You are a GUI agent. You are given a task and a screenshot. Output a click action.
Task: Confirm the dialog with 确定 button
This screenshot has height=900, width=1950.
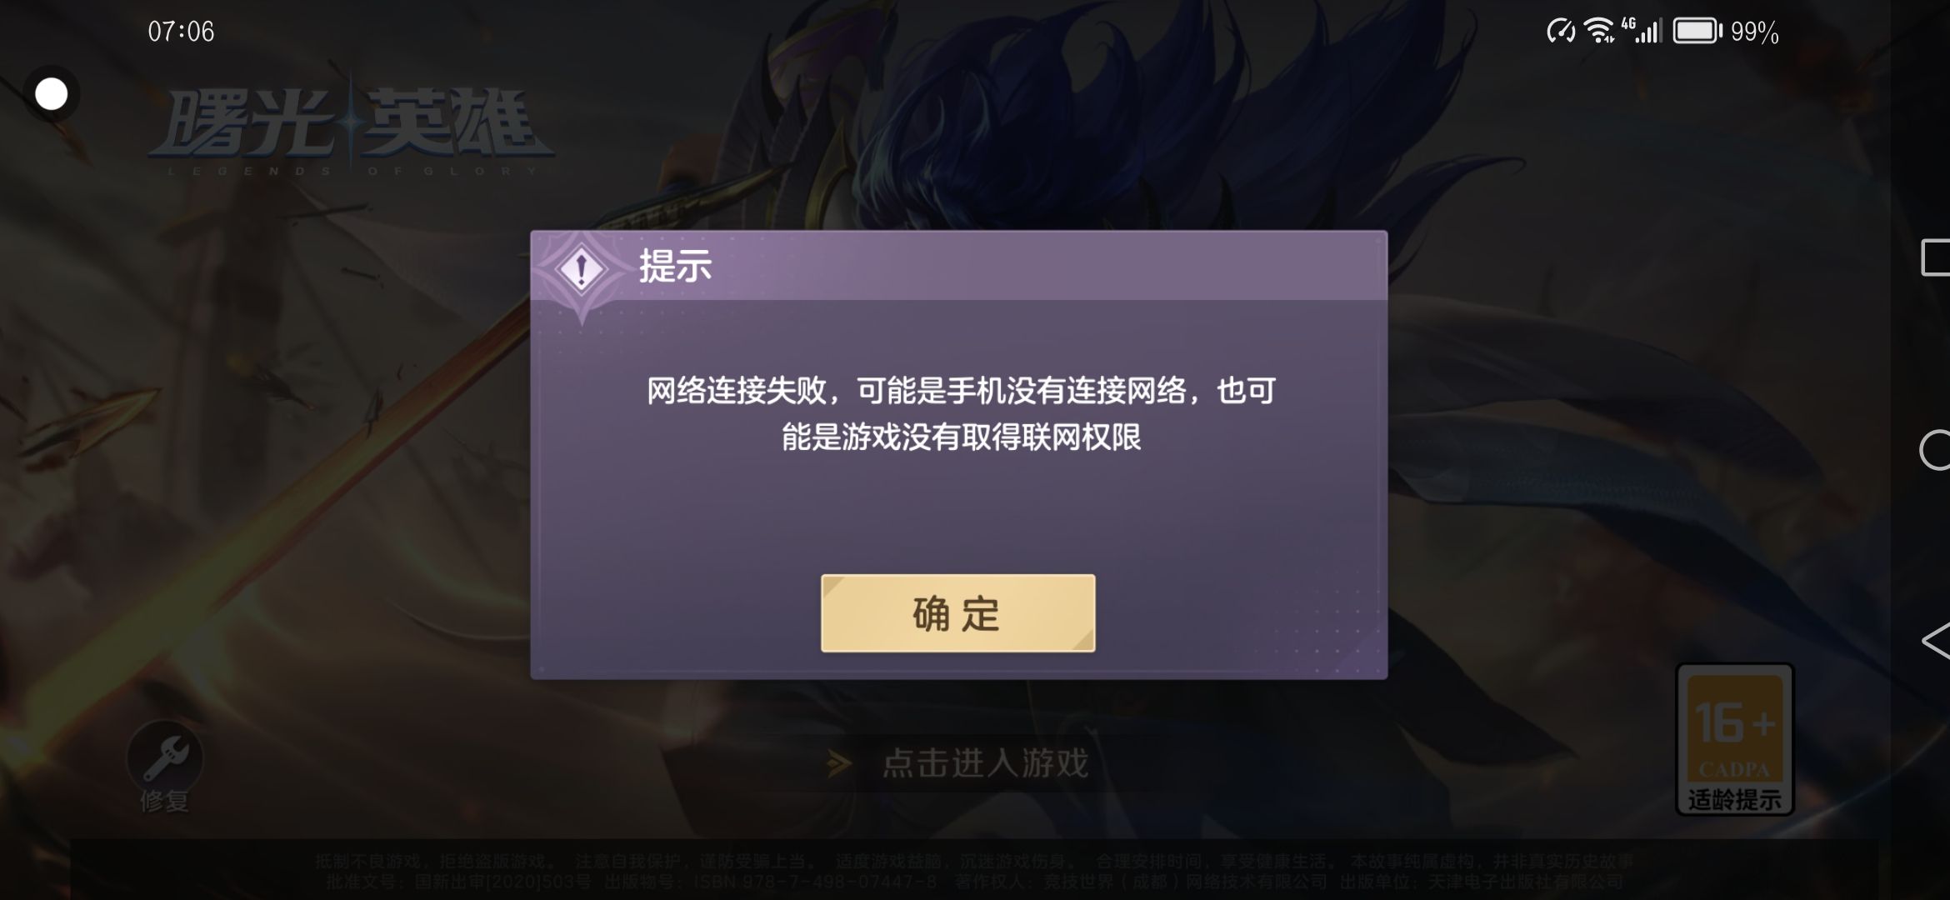click(x=957, y=613)
